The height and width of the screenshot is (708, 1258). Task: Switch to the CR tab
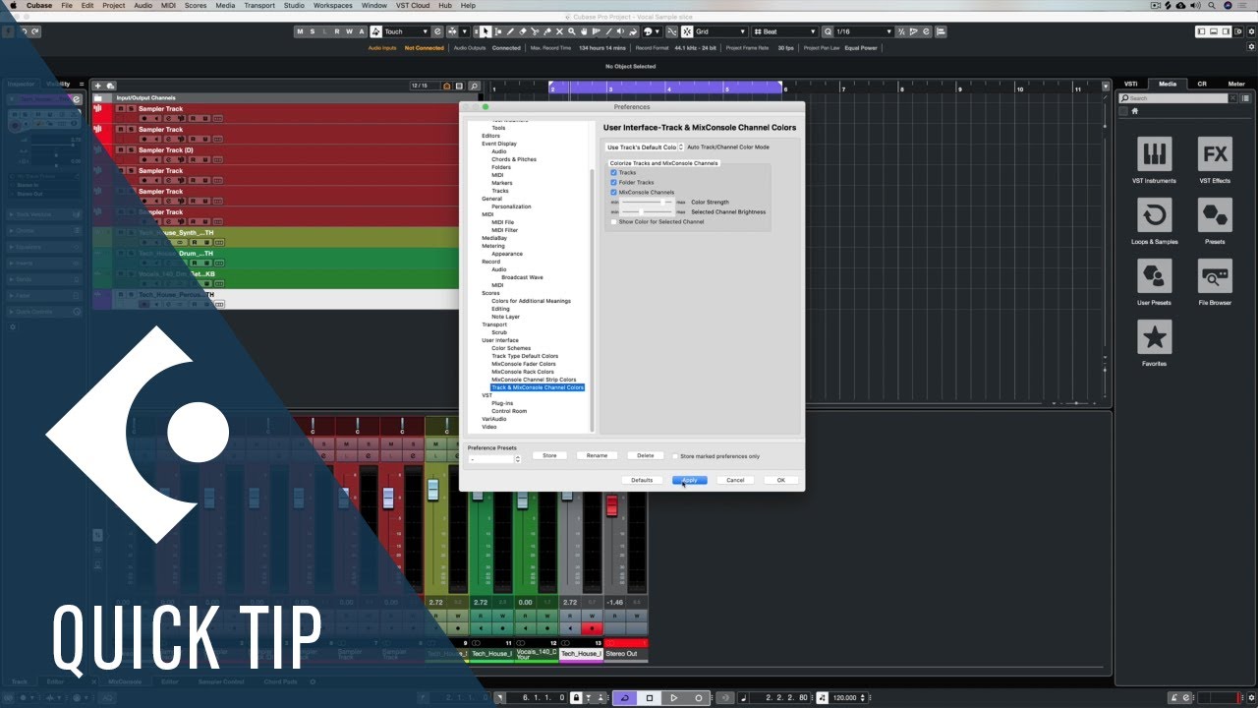tap(1202, 84)
